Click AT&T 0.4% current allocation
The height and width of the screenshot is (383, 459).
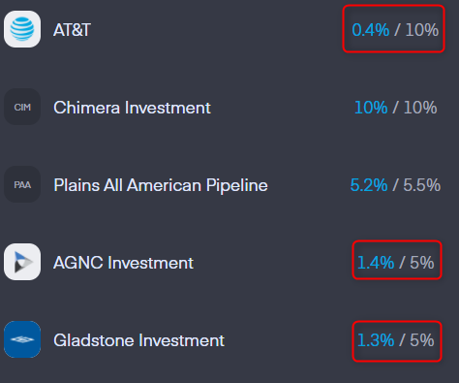tap(371, 30)
